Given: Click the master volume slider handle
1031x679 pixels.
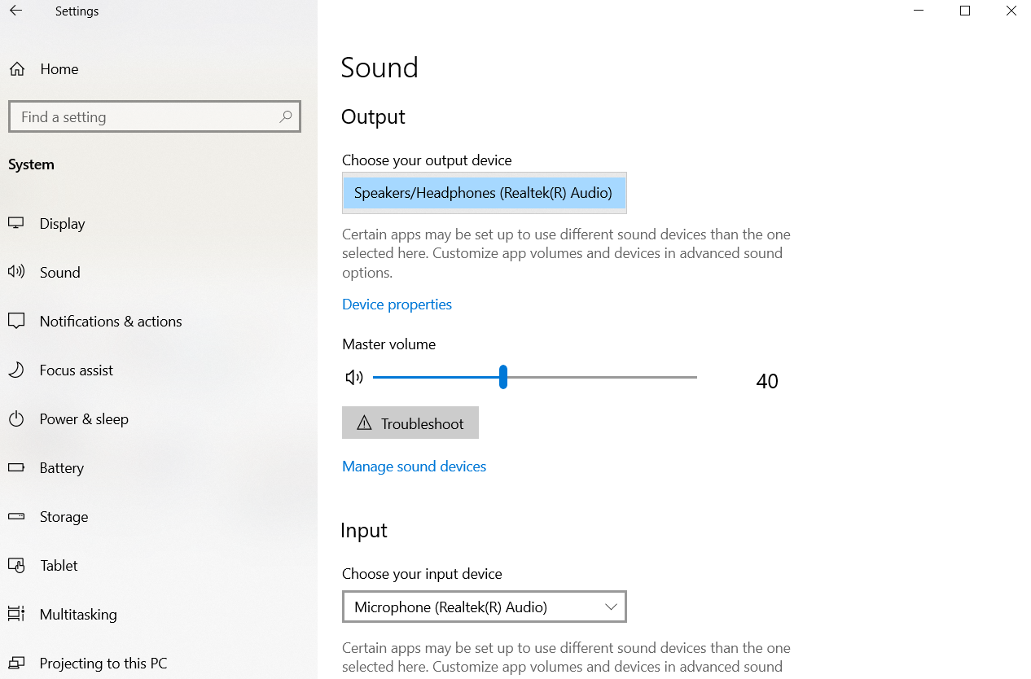Looking at the screenshot, I should (503, 378).
